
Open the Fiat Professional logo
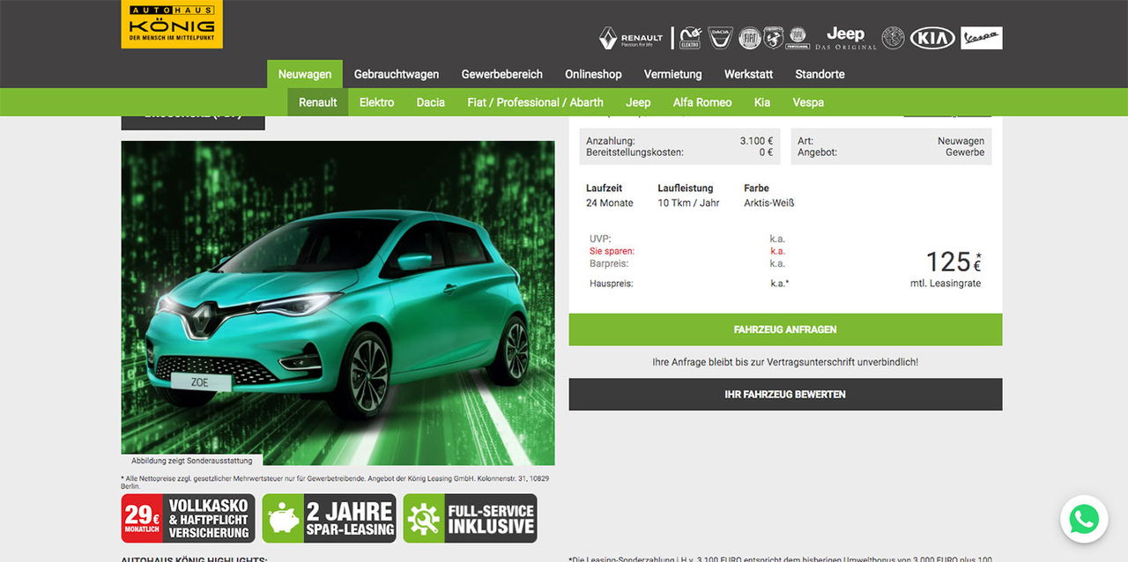tap(798, 38)
